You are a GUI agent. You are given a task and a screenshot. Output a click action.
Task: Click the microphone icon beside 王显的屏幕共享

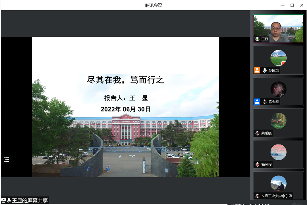[x=9, y=200]
